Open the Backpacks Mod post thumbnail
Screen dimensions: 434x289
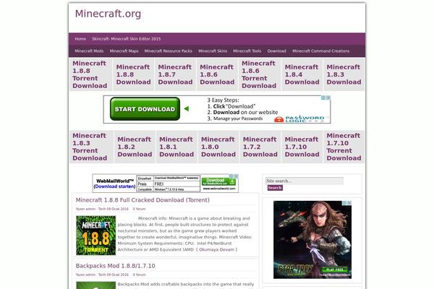96,285
